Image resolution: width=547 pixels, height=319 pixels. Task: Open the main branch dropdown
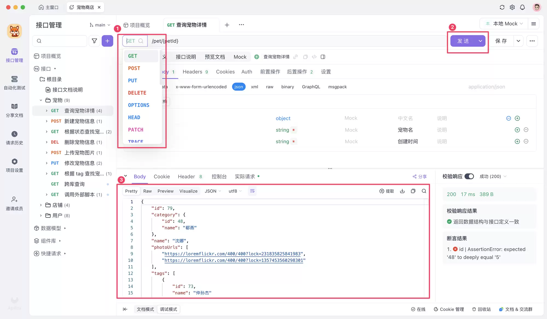pos(100,25)
